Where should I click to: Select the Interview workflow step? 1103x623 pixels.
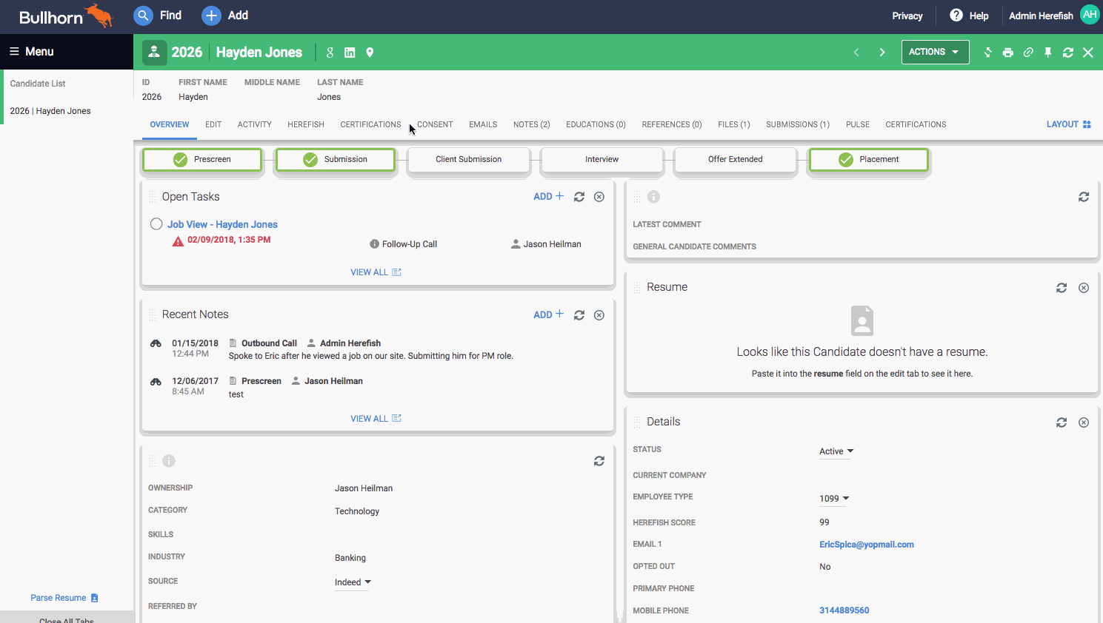tap(602, 160)
